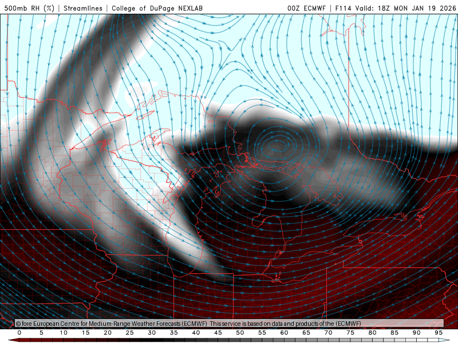This screenshot has height=343, width=458.
Task: Click the "55" value on the RH scale
Action: tap(262, 333)
